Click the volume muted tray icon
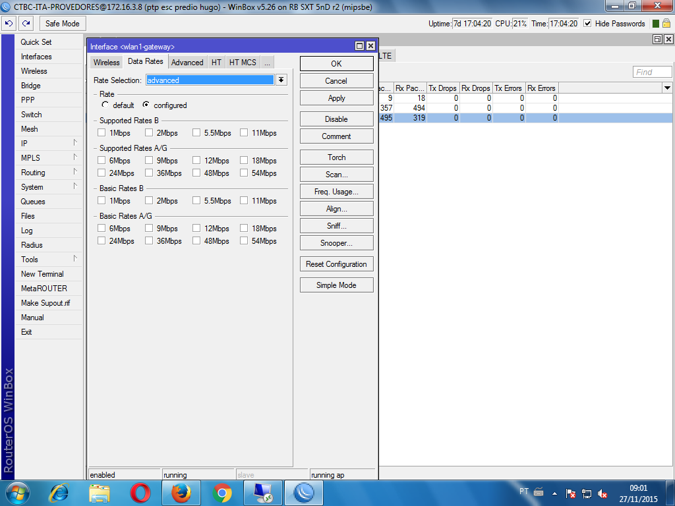This screenshot has width=675, height=506. coord(602,494)
